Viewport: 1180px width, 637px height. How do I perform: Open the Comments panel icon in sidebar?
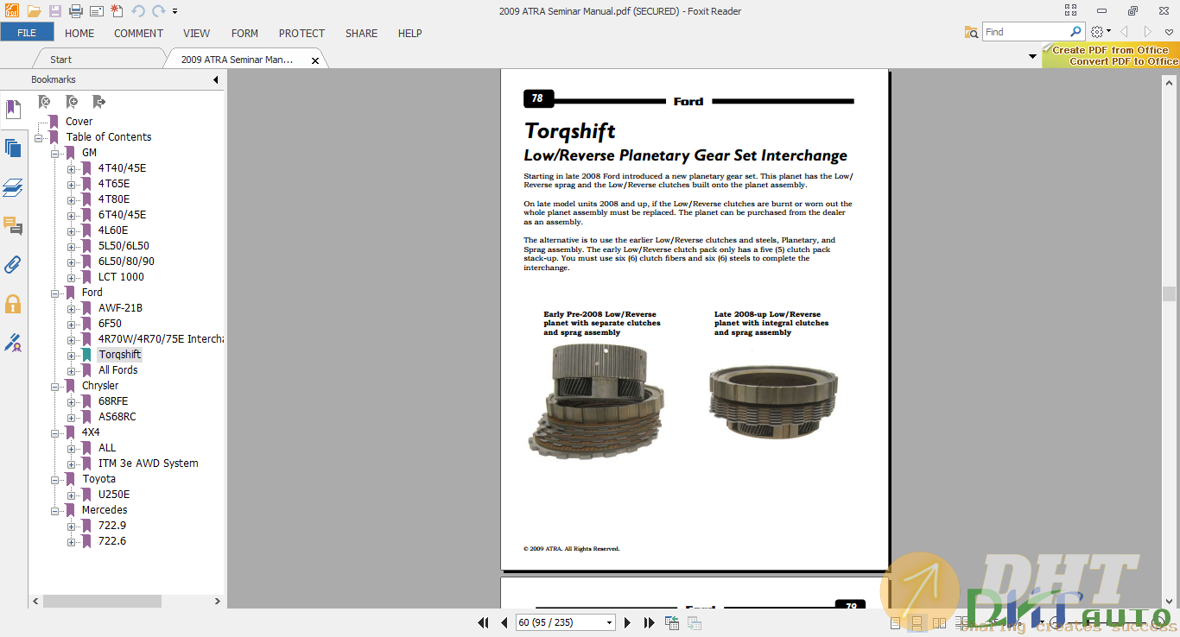13,226
